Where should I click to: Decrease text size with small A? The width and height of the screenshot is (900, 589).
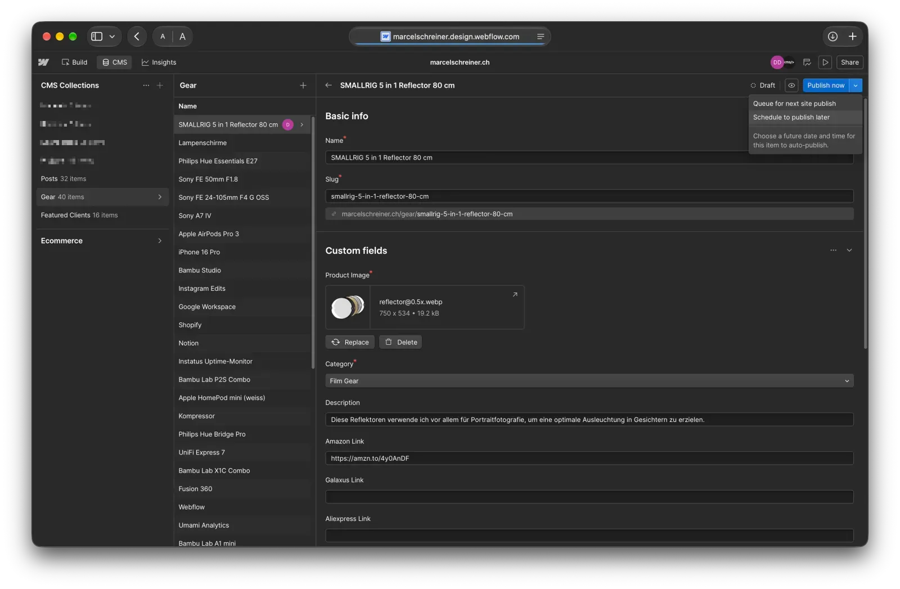[163, 37]
